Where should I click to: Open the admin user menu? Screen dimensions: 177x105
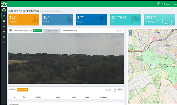click(166, 4)
